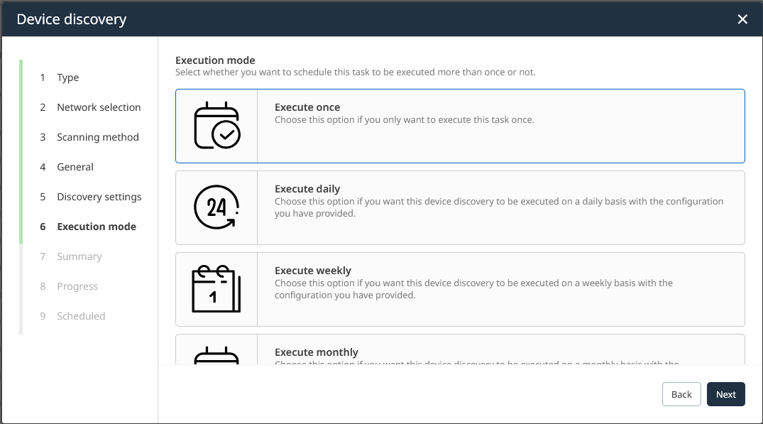The image size is (763, 424).
Task: Jump to Scanning method step
Action: coord(98,137)
